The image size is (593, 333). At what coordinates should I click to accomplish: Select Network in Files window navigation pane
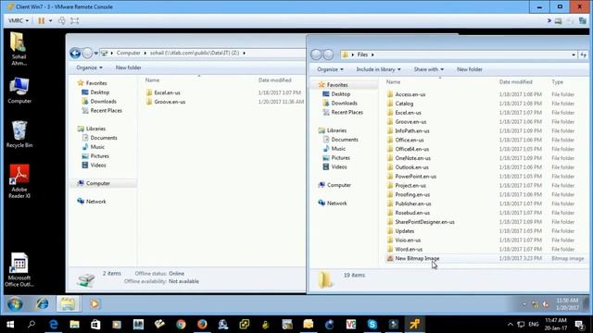336,203
